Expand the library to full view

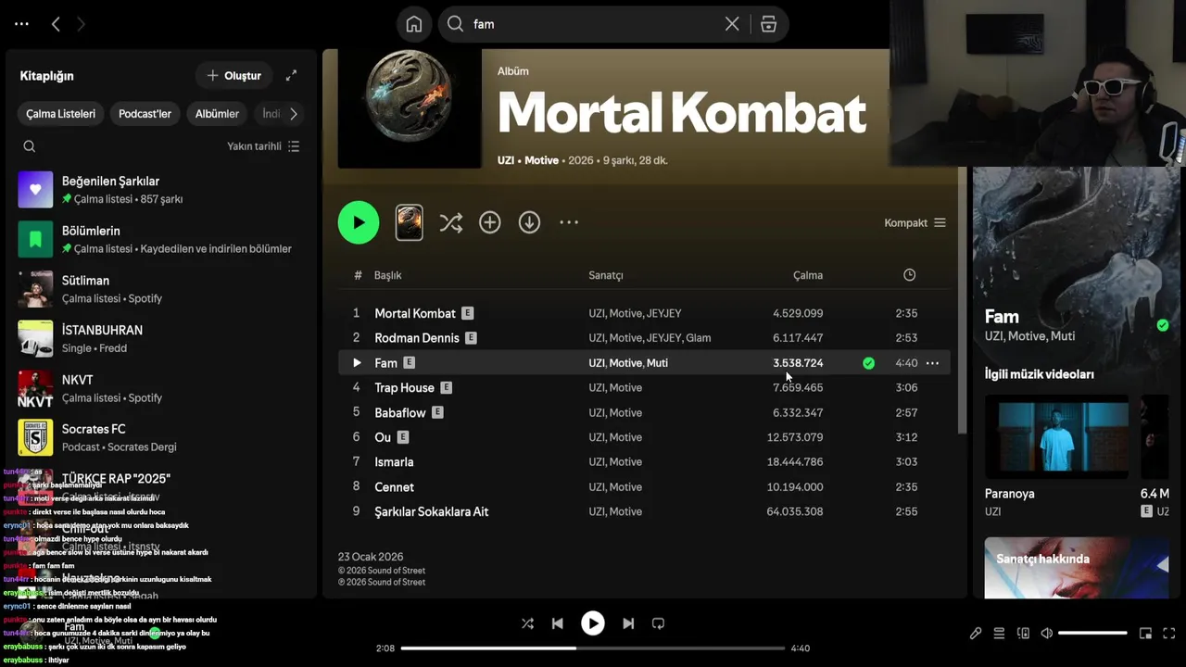tap(291, 75)
